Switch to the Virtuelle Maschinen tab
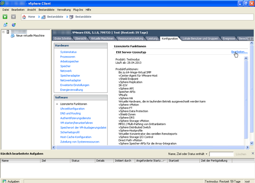 (x=102, y=39)
